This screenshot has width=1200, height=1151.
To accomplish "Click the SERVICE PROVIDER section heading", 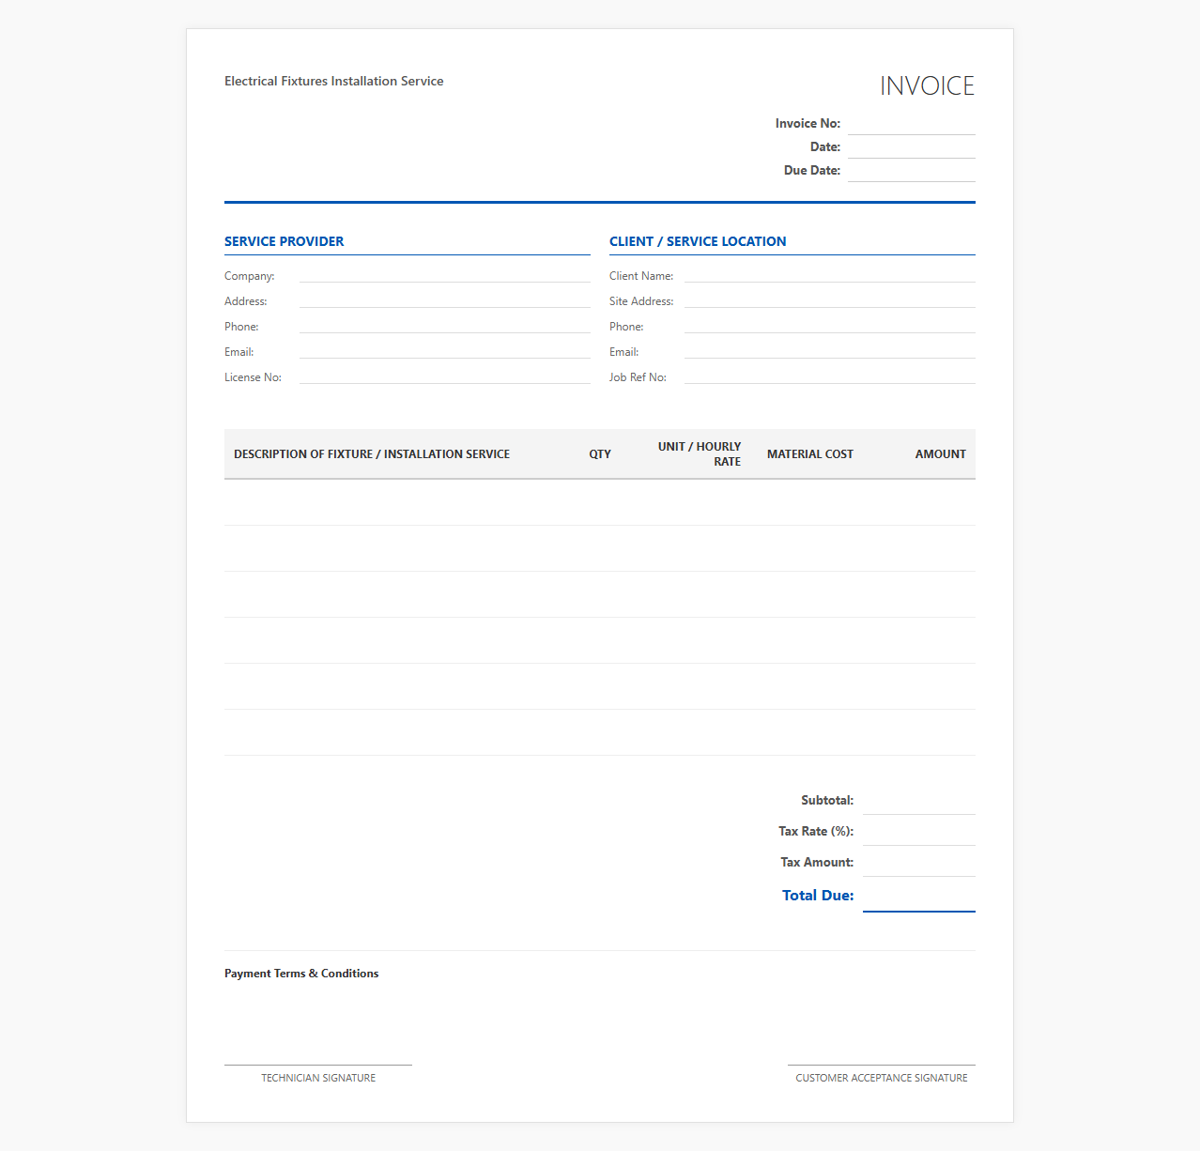I will 284,241.
